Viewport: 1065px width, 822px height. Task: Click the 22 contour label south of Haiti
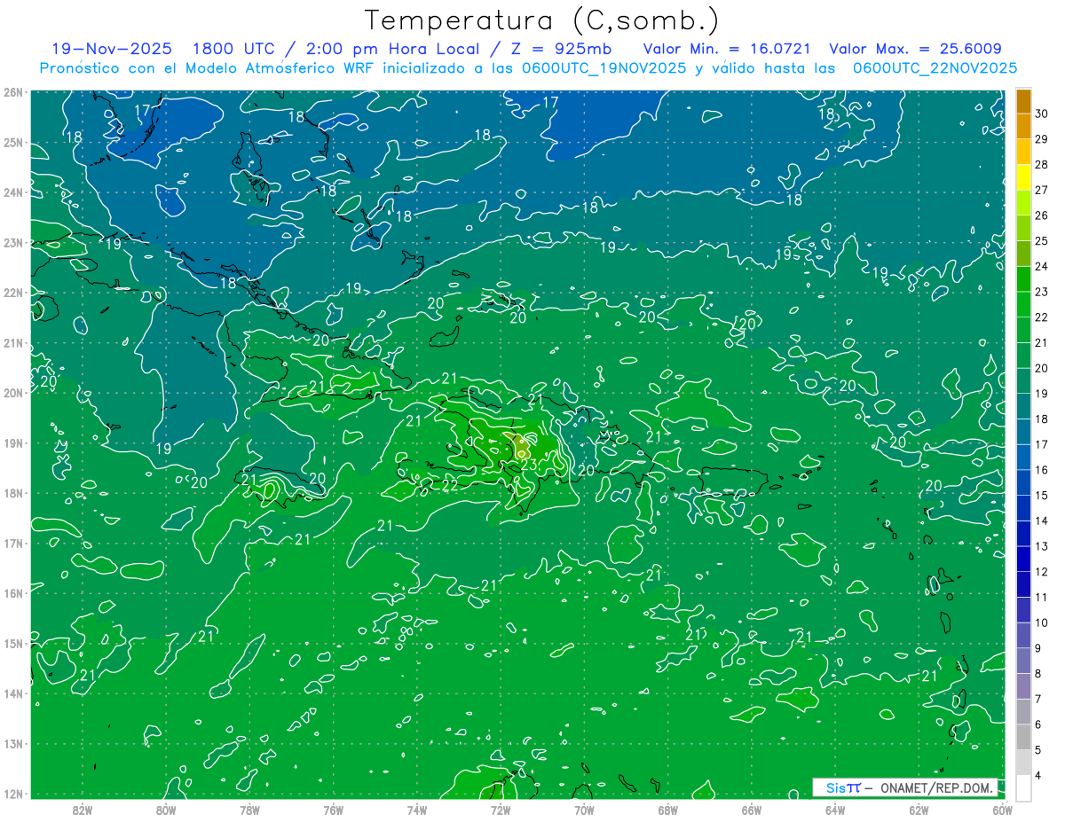(x=450, y=486)
